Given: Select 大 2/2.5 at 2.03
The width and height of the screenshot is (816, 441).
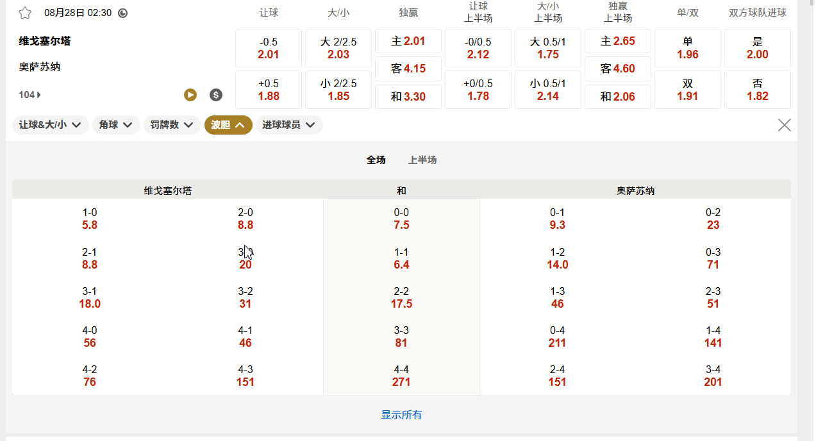Looking at the screenshot, I should pos(338,48).
